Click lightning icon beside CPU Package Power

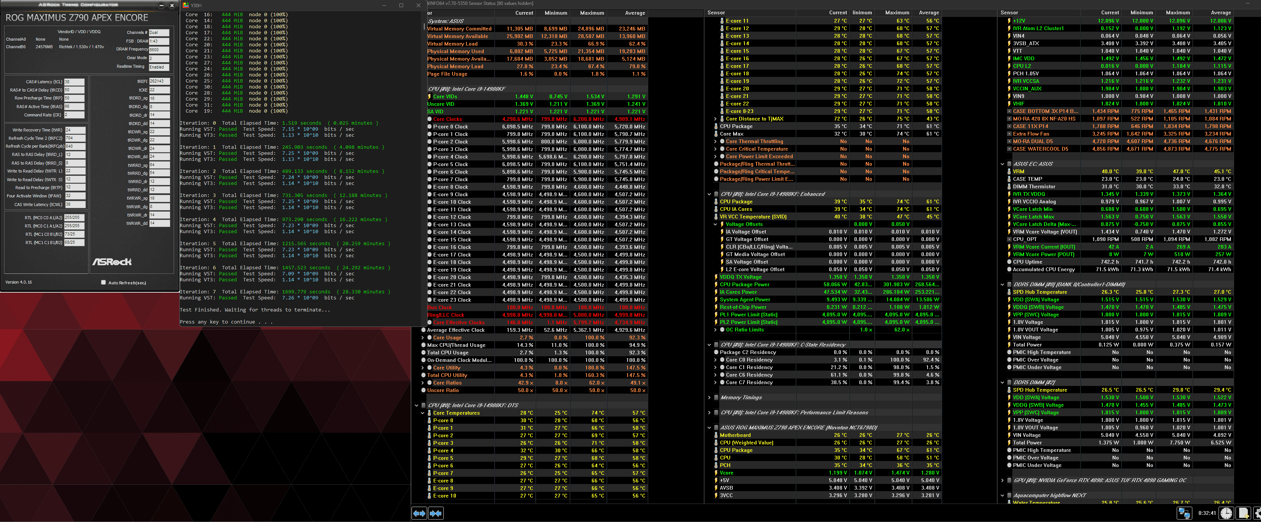(716, 285)
